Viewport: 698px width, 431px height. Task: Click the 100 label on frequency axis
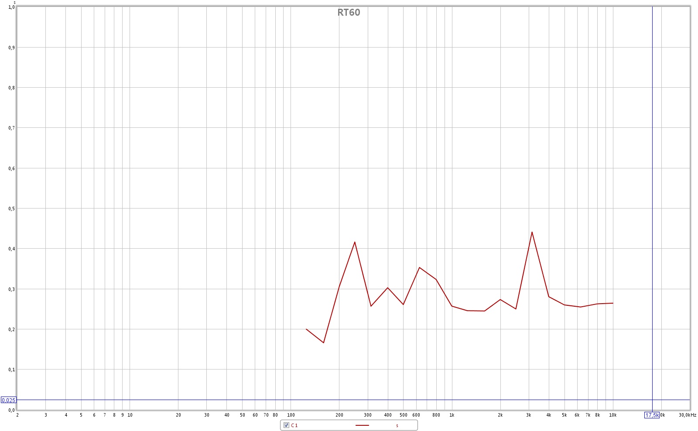(x=291, y=415)
